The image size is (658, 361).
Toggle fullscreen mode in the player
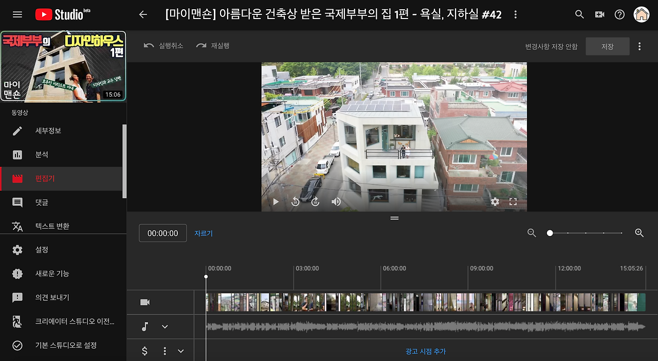pos(513,202)
